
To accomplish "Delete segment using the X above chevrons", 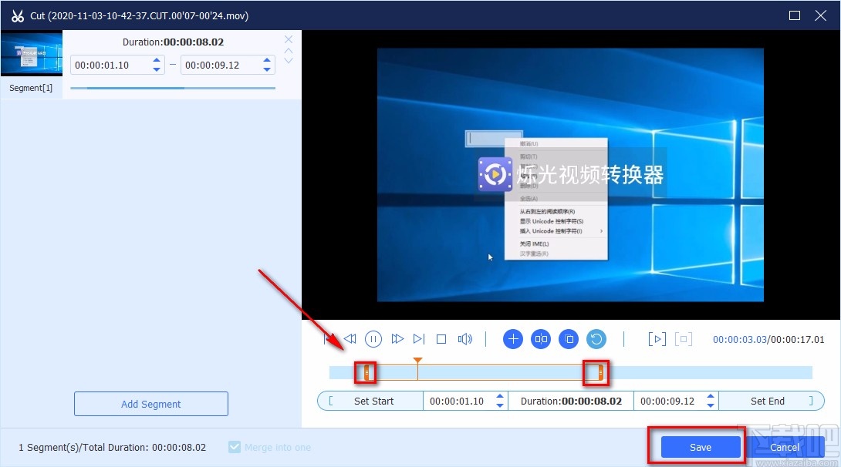I will [288, 39].
